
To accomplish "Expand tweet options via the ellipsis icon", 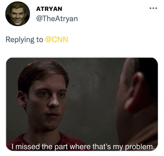I will (x=153, y=8).
